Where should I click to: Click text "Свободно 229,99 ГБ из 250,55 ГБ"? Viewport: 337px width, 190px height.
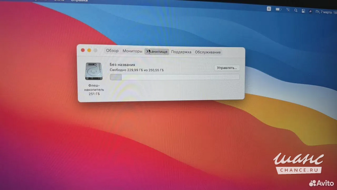pyautogui.click(x=137, y=70)
